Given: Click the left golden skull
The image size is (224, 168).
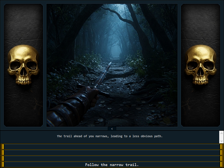Looking at the screenshot, I should click(x=23, y=65).
